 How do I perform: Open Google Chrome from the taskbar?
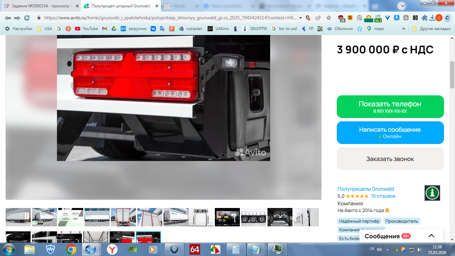(71, 249)
